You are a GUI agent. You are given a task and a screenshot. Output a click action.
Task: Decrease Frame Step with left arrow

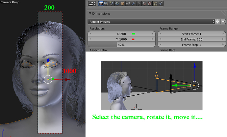click(161, 45)
